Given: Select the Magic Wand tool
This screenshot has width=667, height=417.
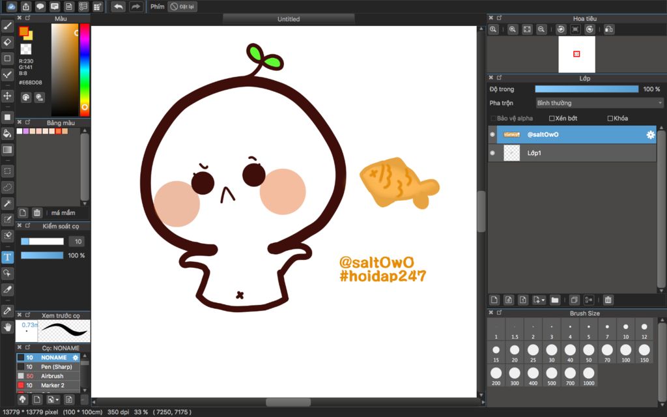Looking at the screenshot, I should click(7, 203).
